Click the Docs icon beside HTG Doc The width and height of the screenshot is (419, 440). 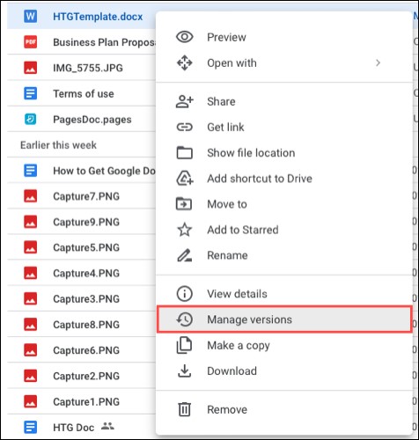(x=30, y=427)
